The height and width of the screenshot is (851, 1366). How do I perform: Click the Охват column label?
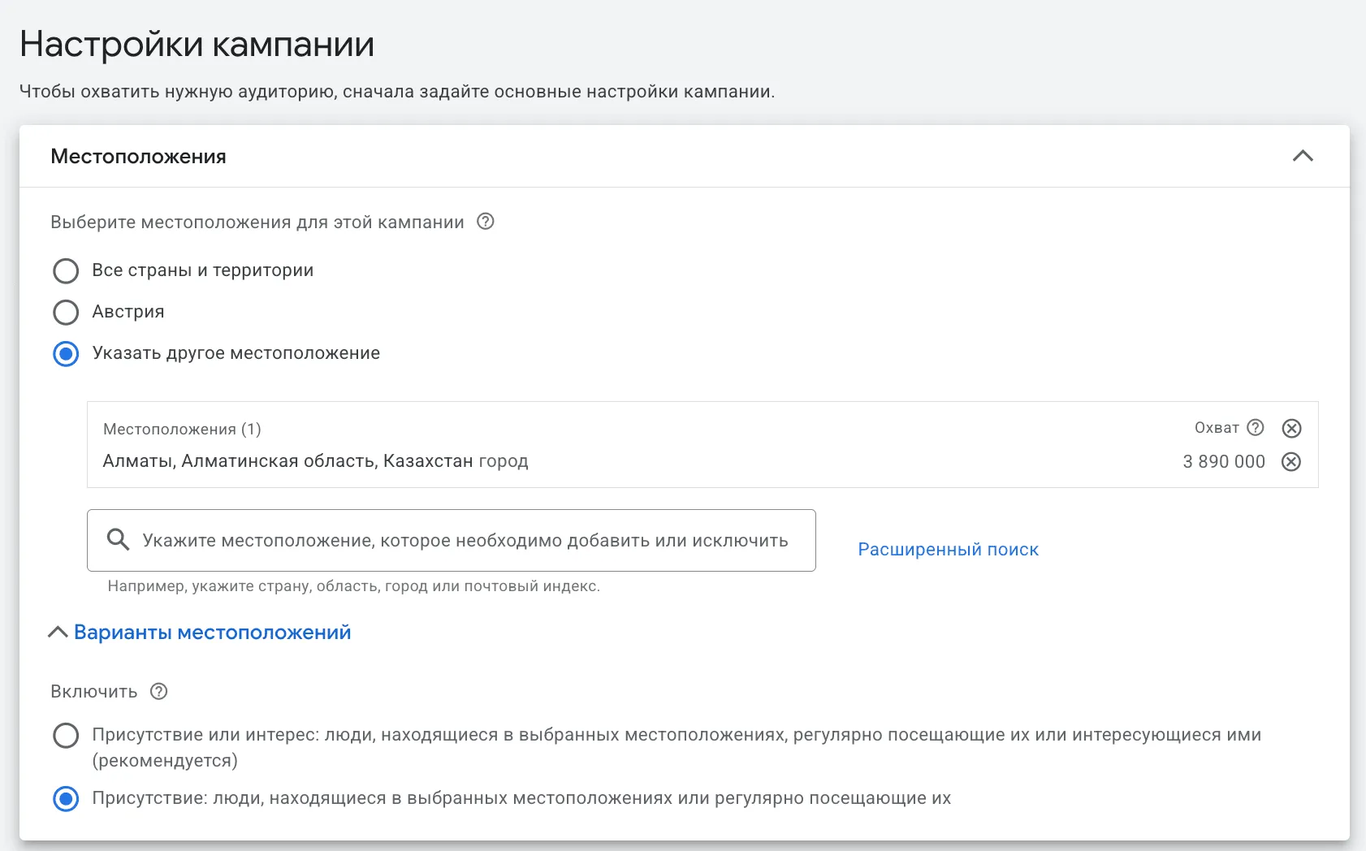pos(1217,427)
